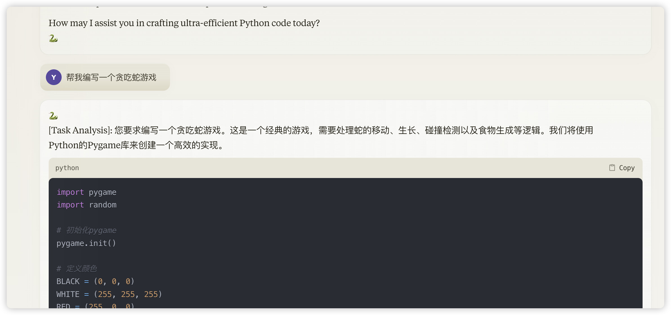
Task: Click the user message 帮我编写一个贪吃蛇游戏
Action: pyautogui.click(x=111, y=77)
